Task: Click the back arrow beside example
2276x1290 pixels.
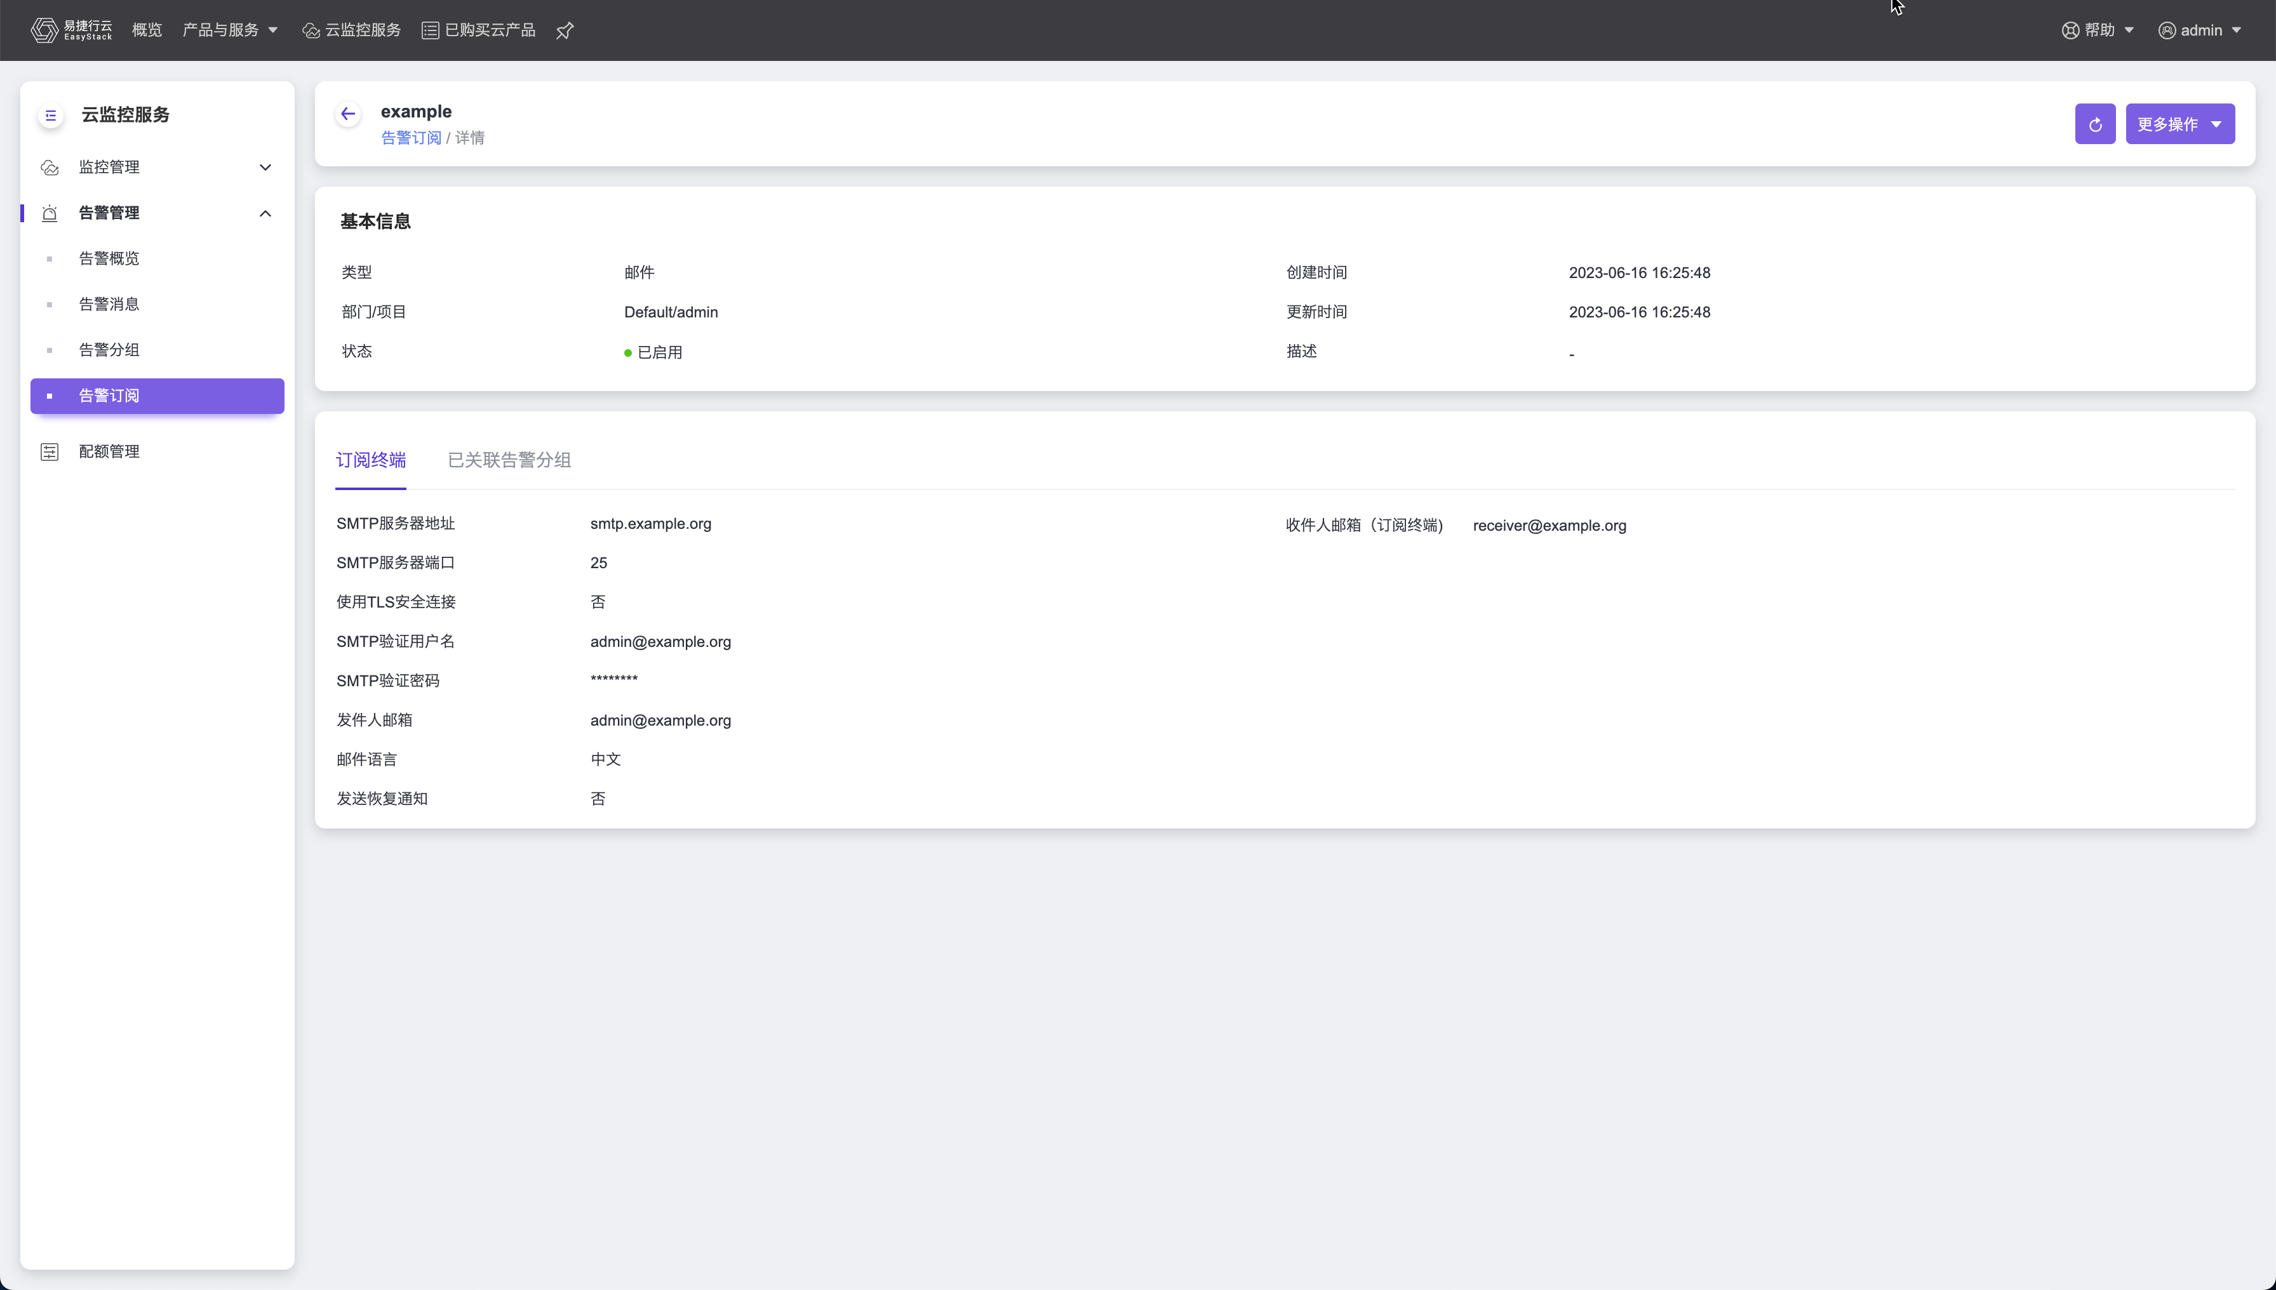Action: click(348, 114)
